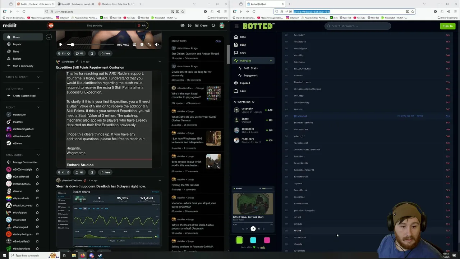The height and width of the screenshot is (259, 460).
Task: Open Live TV icon in Botted sidebar
Action: (x=236, y=91)
